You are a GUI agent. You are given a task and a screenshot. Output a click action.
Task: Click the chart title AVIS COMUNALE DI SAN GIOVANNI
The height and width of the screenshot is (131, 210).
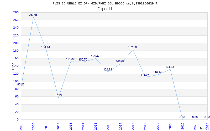tap(105, 3)
